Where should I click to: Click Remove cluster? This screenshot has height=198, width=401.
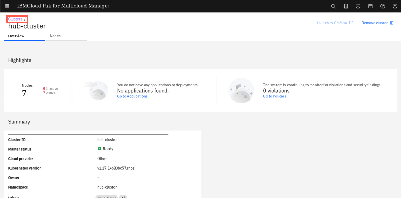(374, 23)
